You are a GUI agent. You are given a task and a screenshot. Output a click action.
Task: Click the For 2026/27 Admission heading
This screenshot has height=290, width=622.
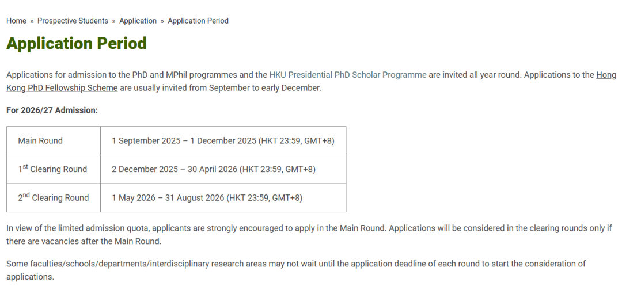click(52, 110)
